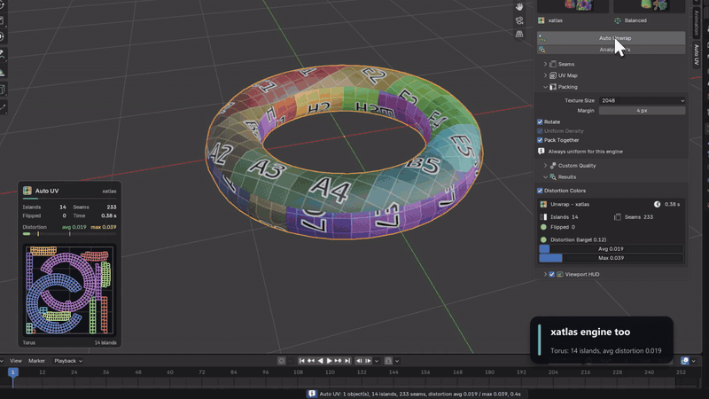Play the animation forward
The image size is (709, 399).
(x=329, y=361)
